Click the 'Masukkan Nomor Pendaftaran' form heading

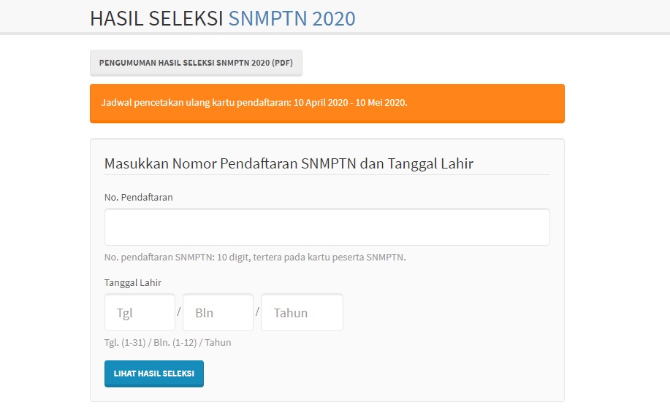pyautogui.click(x=202, y=163)
